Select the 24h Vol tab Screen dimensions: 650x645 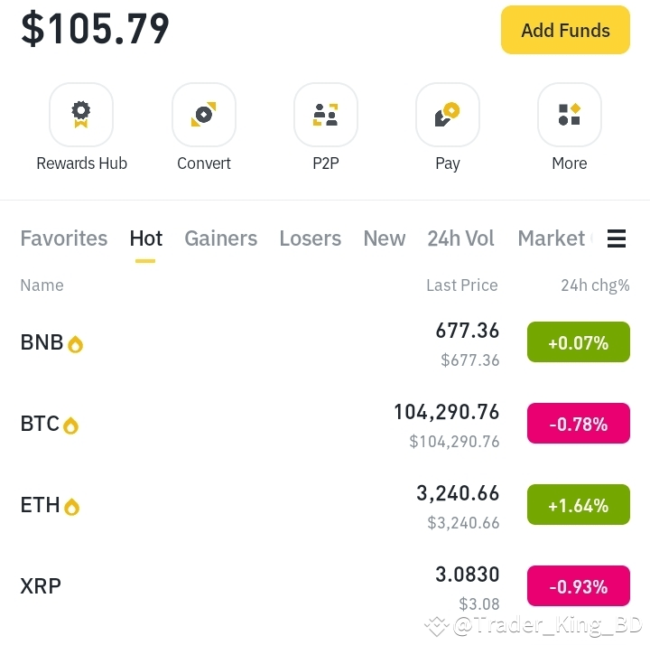click(460, 238)
